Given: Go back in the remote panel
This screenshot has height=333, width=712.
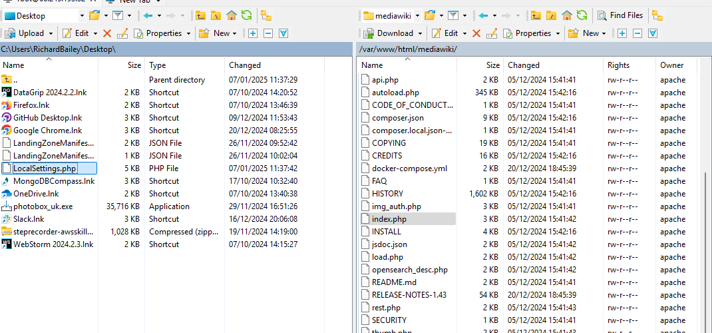Looking at the screenshot, I should (x=483, y=15).
